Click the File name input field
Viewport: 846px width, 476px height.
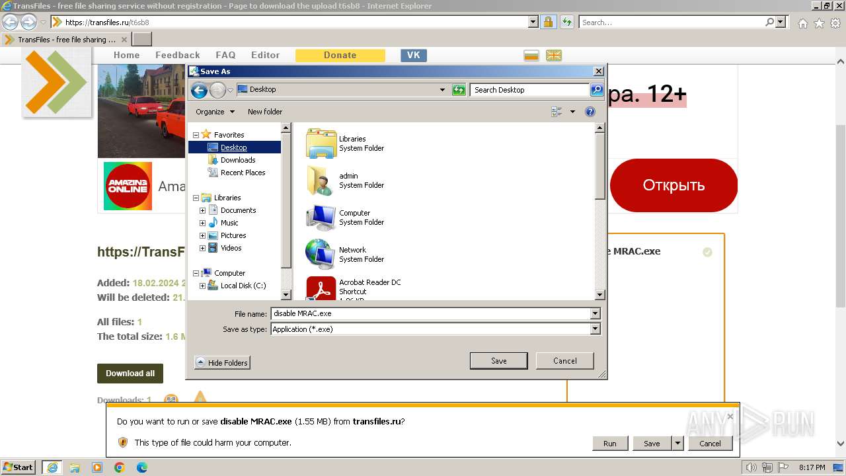click(x=430, y=314)
